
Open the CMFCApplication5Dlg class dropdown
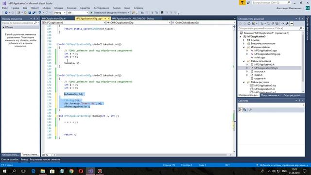[x=138, y=23]
